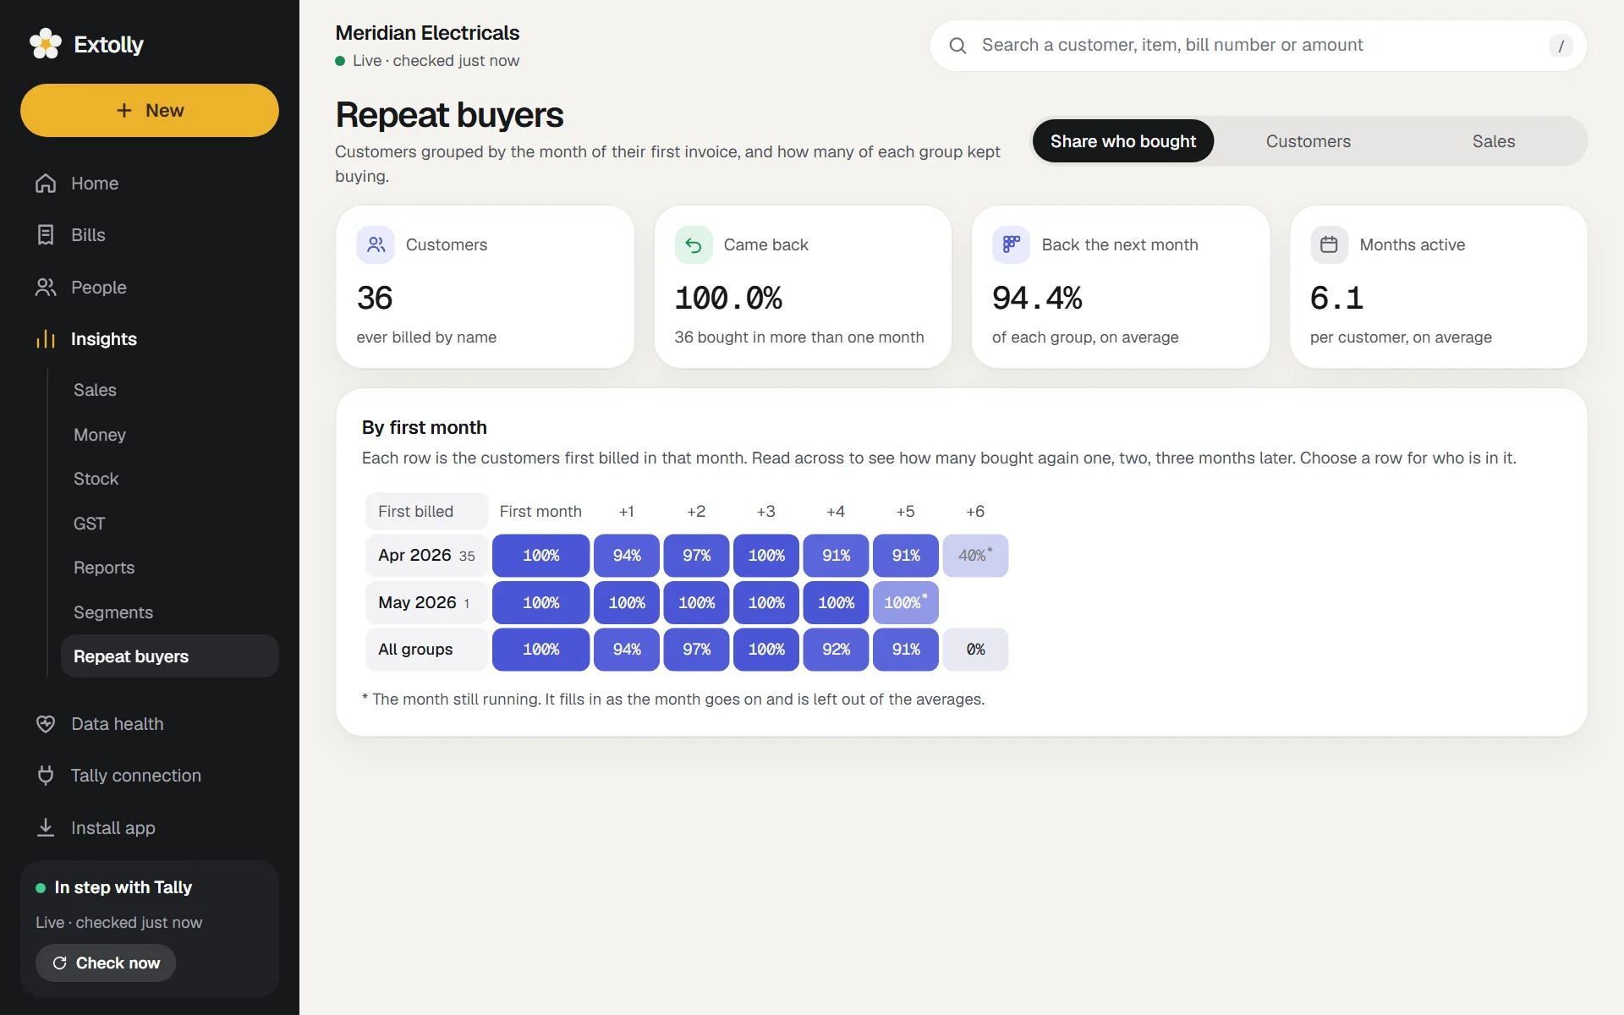1624x1015 pixels.
Task: Click the Bills receipt icon
Action: click(46, 235)
